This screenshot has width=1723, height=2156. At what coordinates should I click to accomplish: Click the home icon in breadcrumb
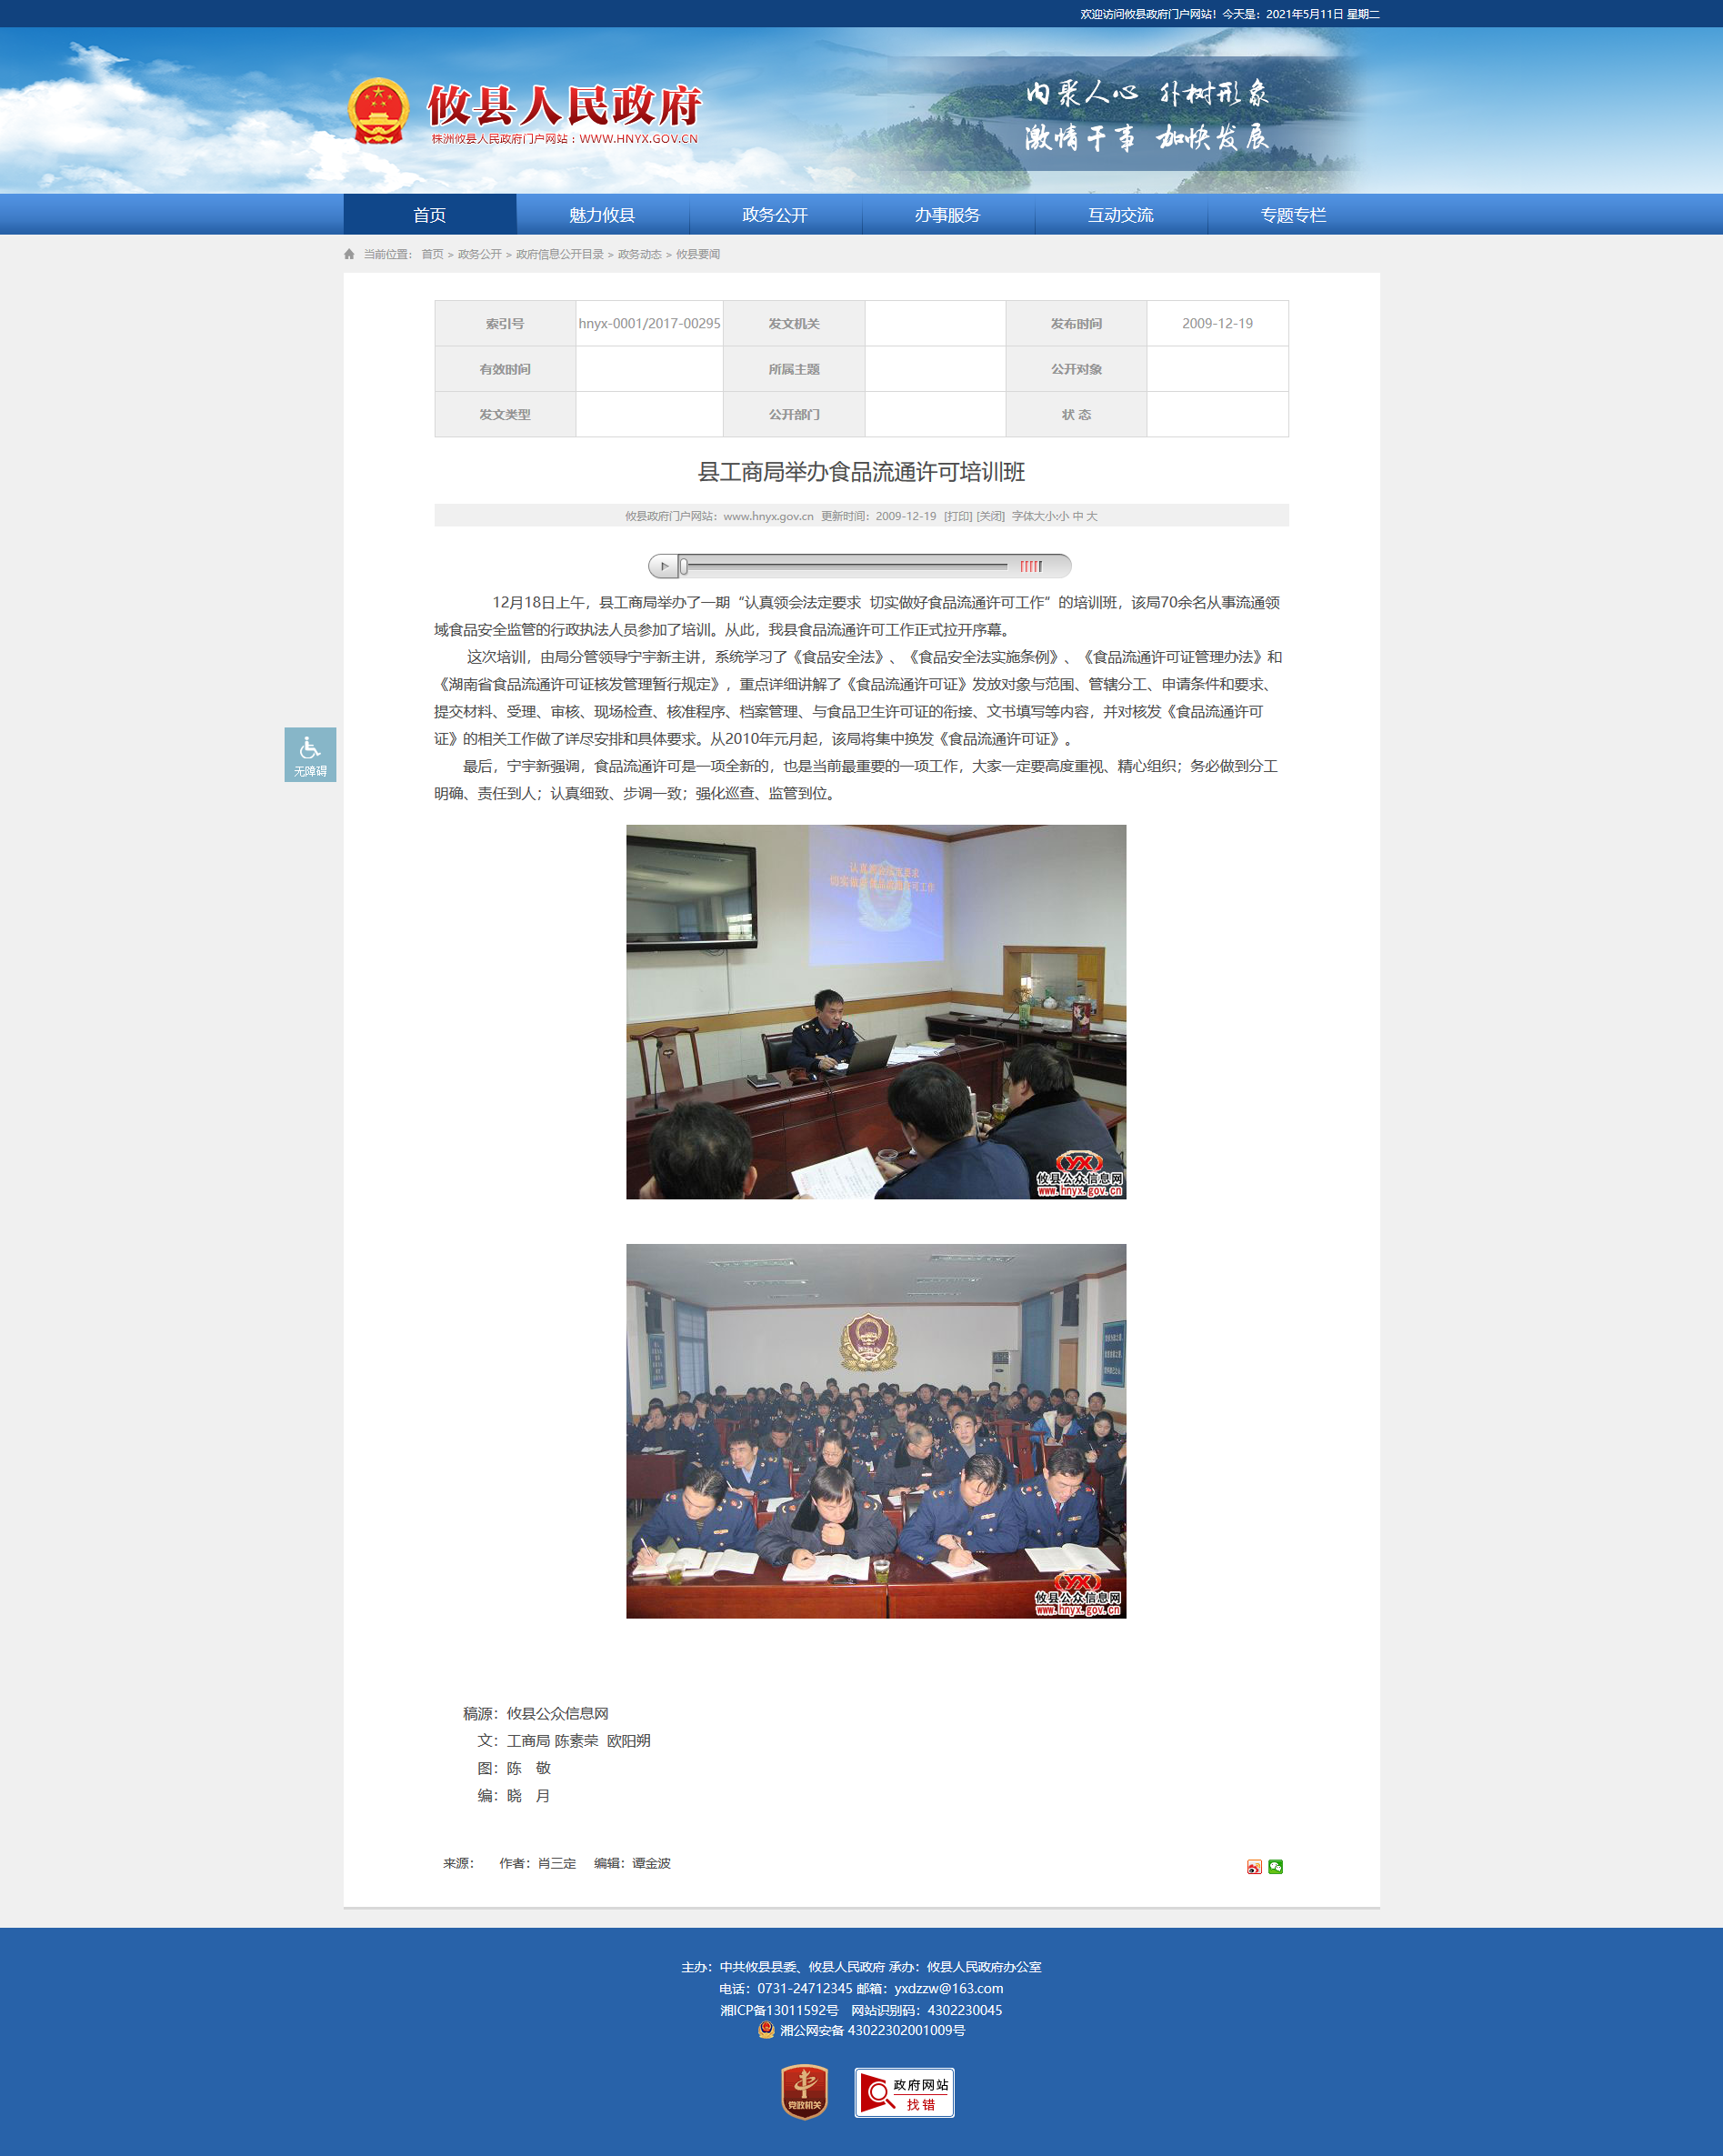point(349,254)
